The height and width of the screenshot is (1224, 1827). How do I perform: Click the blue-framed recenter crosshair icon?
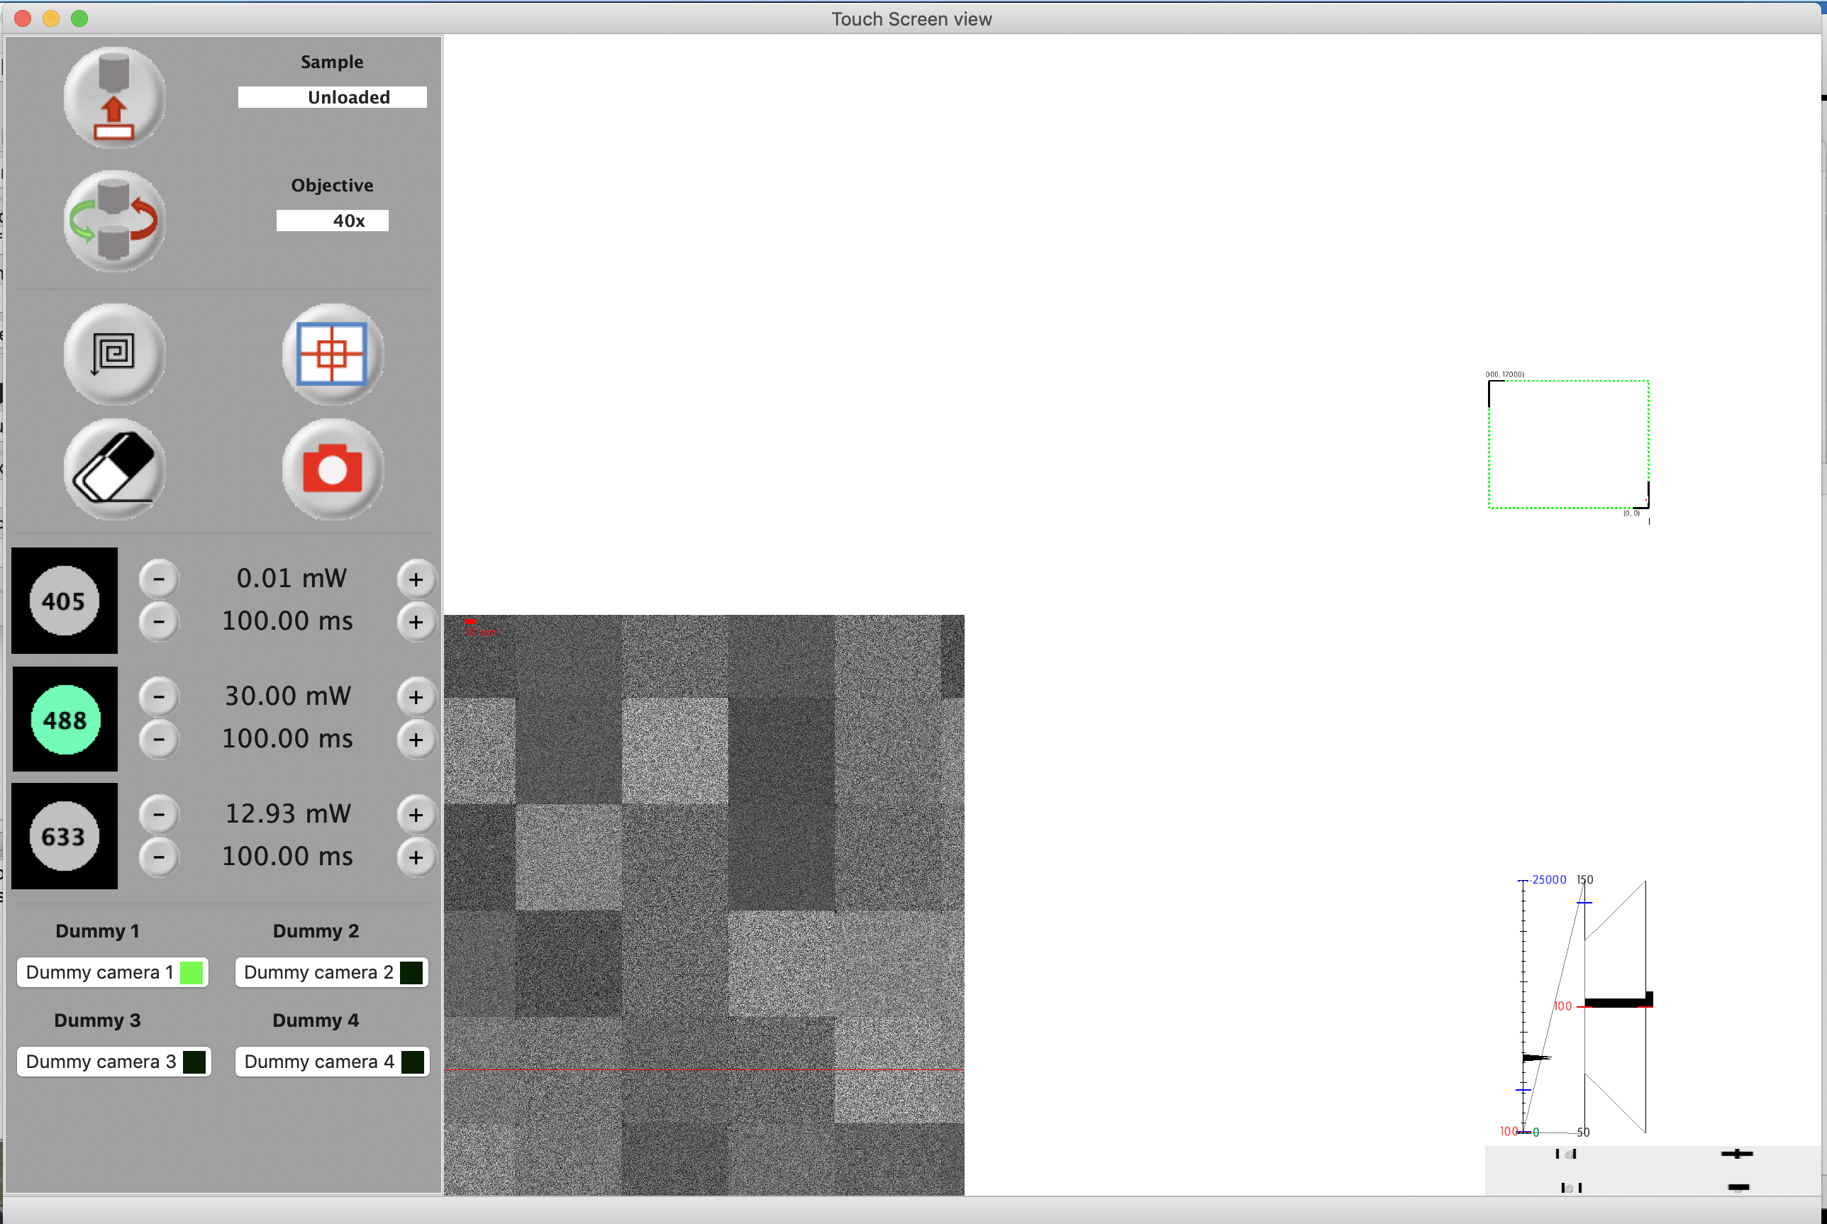(x=333, y=354)
